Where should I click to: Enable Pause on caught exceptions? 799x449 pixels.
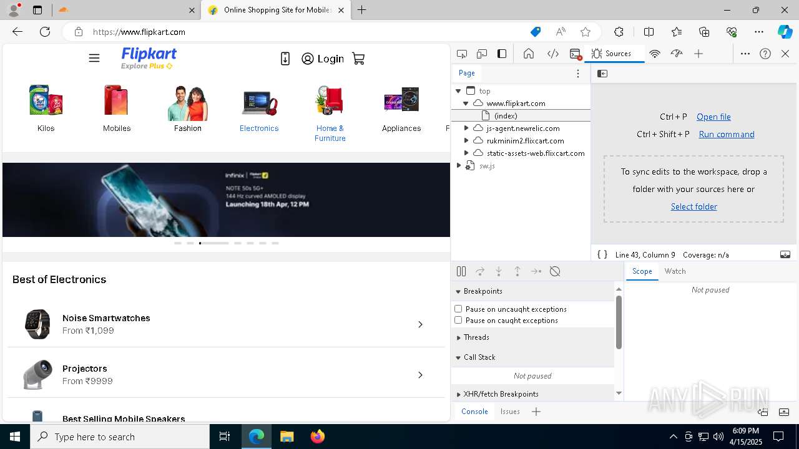click(458, 320)
